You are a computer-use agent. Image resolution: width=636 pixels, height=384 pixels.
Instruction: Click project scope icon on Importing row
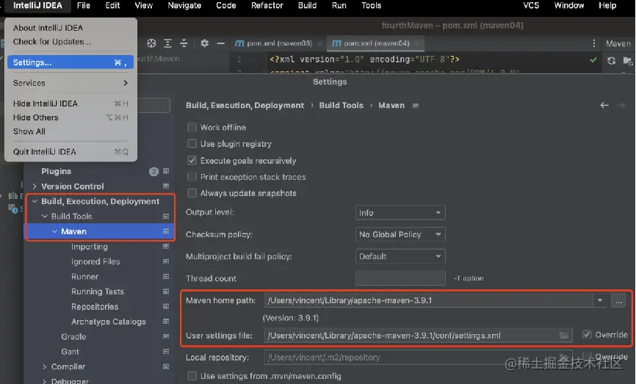pos(166,247)
